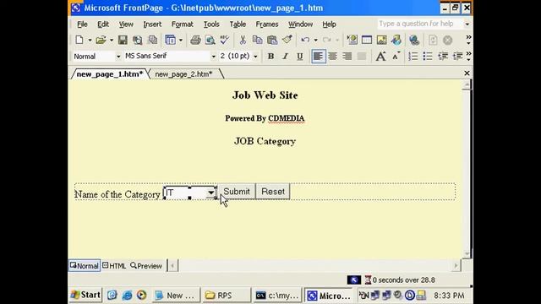Close the current page tab with X

(x=467, y=73)
